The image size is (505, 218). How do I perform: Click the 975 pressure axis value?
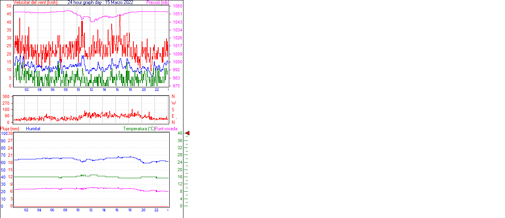point(176,86)
